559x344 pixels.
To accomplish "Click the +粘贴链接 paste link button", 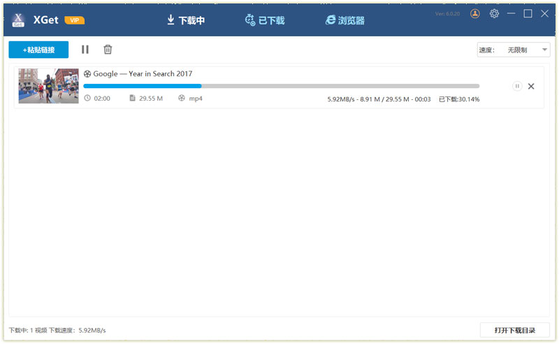I will tap(38, 50).
